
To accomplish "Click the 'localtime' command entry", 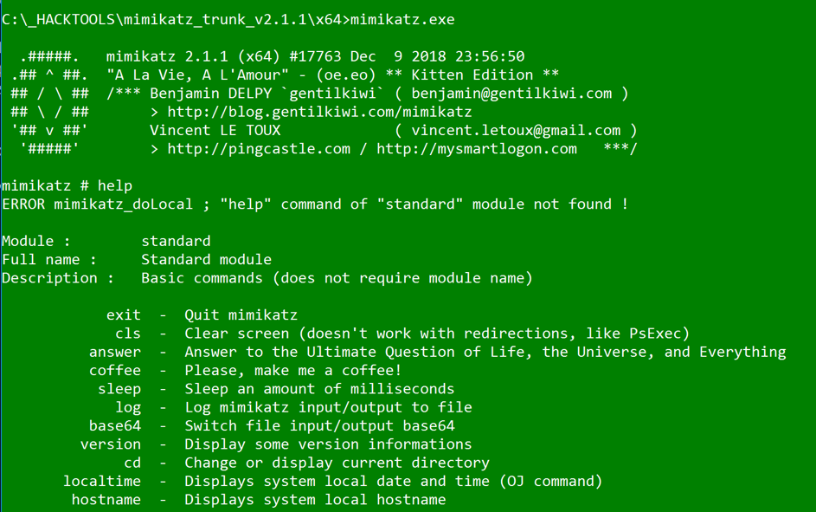I will pyautogui.click(x=102, y=482).
